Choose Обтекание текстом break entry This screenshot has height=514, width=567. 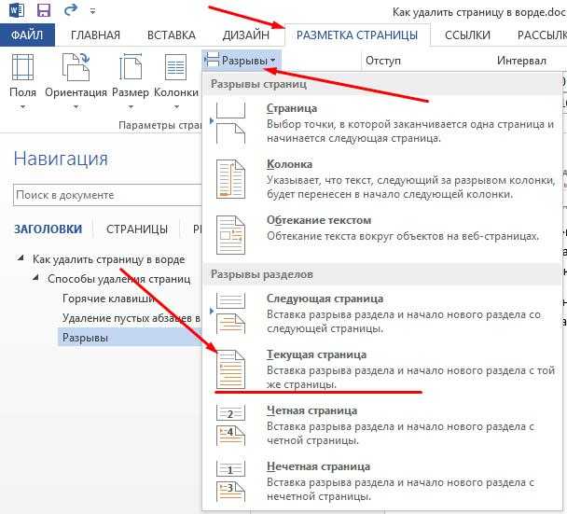tap(383, 235)
